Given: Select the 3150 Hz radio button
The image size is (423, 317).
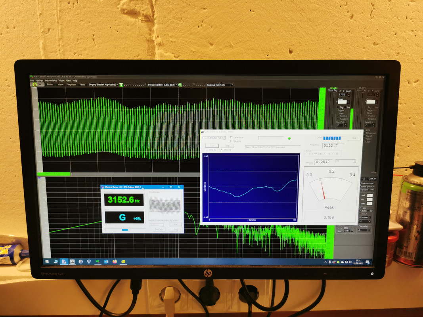Looking at the screenshot, I should [222, 150].
